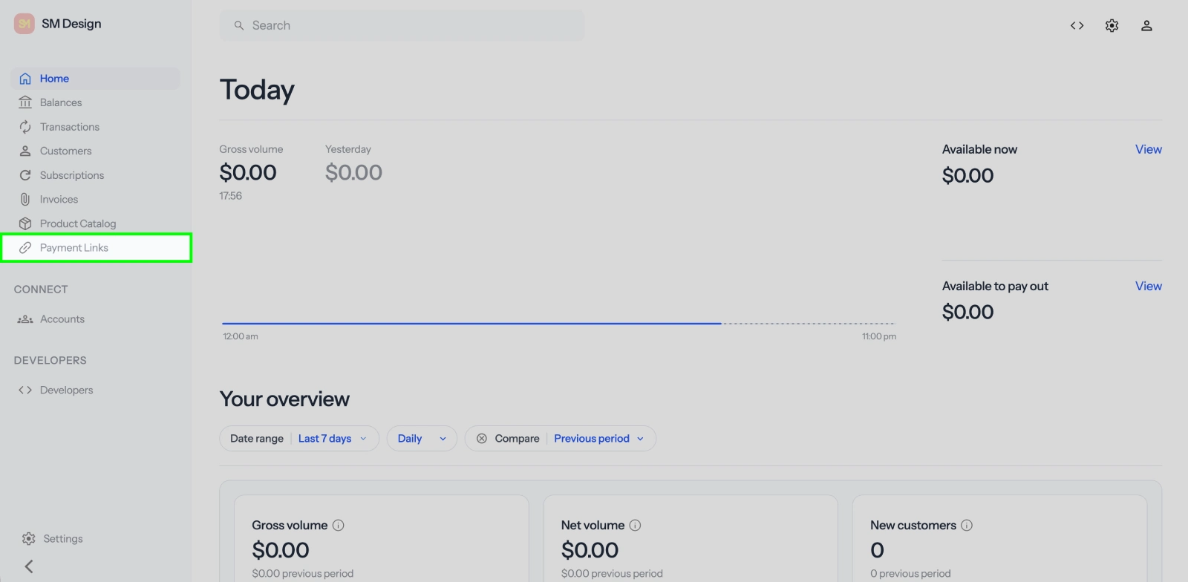Click the New customers card title
Viewport: 1188px width, 582px height.
coord(913,525)
